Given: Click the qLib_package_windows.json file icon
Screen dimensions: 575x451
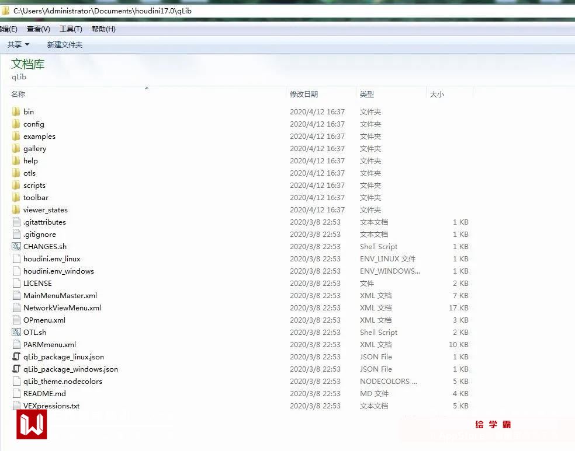Looking at the screenshot, I should [16, 369].
